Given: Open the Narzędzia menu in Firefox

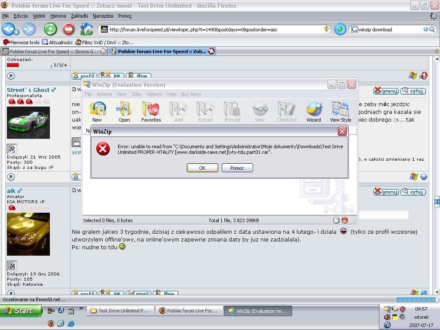Looking at the screenshot, I should (x=103, y=16).
